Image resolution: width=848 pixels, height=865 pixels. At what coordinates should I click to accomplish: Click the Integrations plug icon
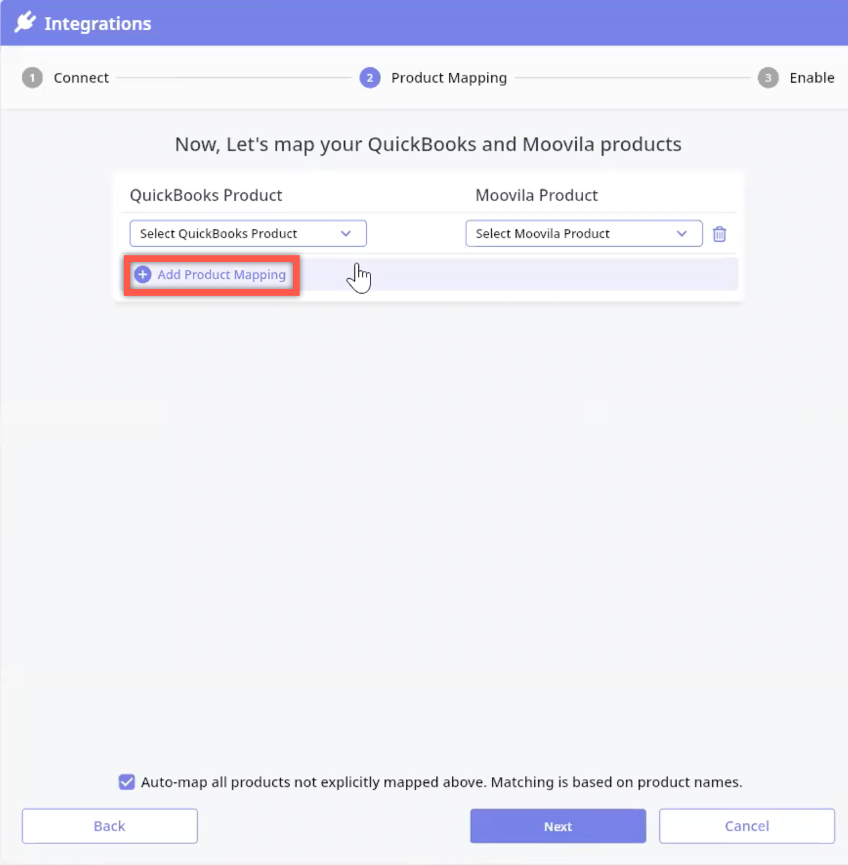[25, 22]
